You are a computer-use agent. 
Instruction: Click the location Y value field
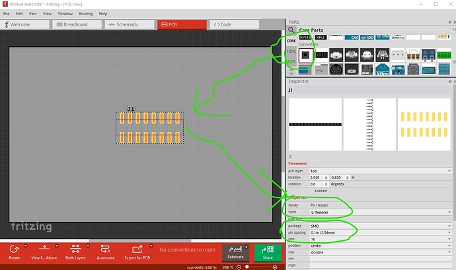pyautogui.click(x=338, y=178)
